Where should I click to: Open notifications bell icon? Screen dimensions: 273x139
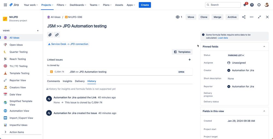click(245, 5)
